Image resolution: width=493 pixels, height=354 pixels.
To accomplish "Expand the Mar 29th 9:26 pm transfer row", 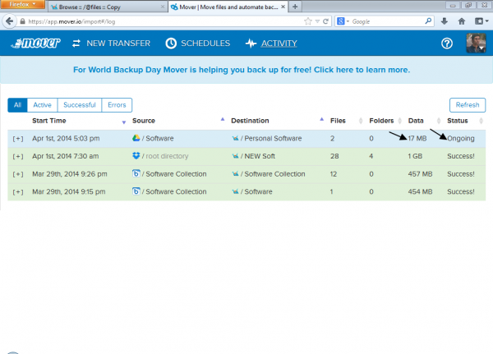I will point(18,174).
